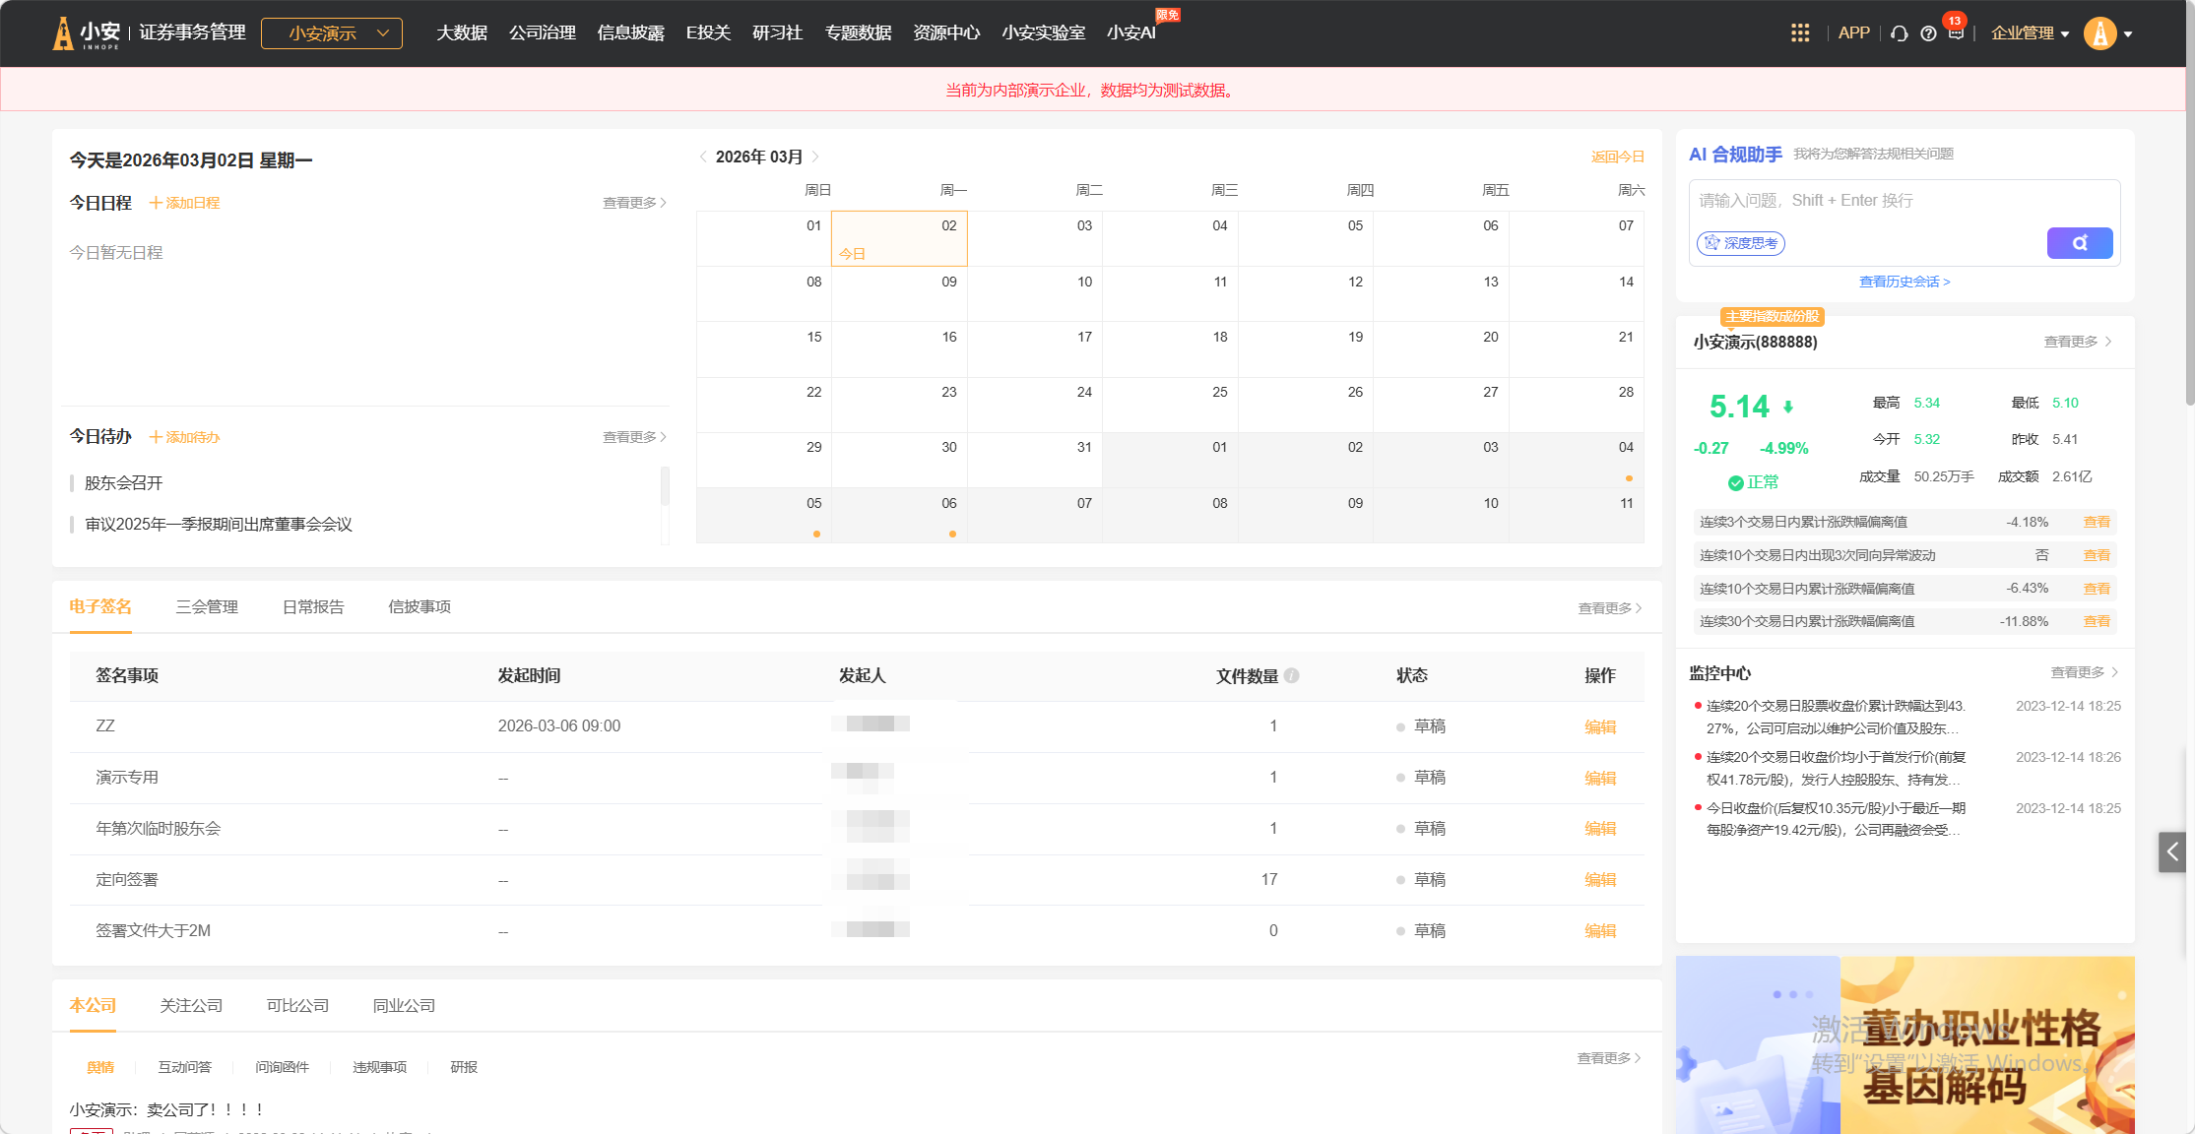Viewport: 2195px width, 1134px height.
Task: Expand the 企业管理 dropdown menu
Action: pyautogui.click(x=2030, y=33)
